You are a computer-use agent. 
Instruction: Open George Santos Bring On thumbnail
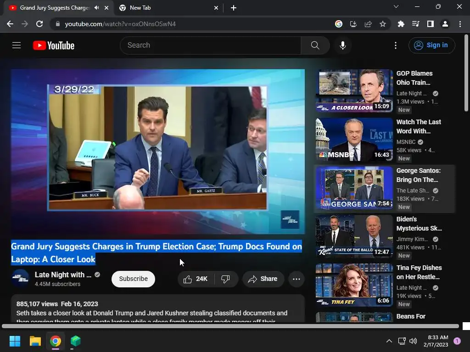[354, 187]
